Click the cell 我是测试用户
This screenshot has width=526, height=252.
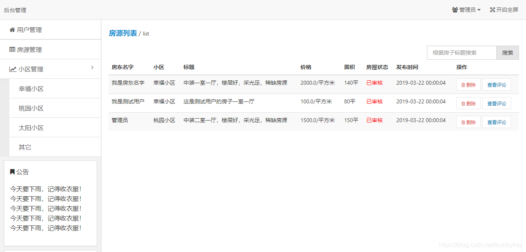[128, 101]
